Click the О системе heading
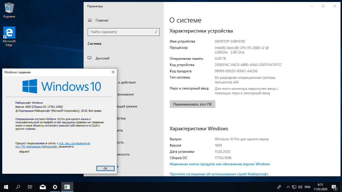Screen dimensions: 342x192 (186, 20)
